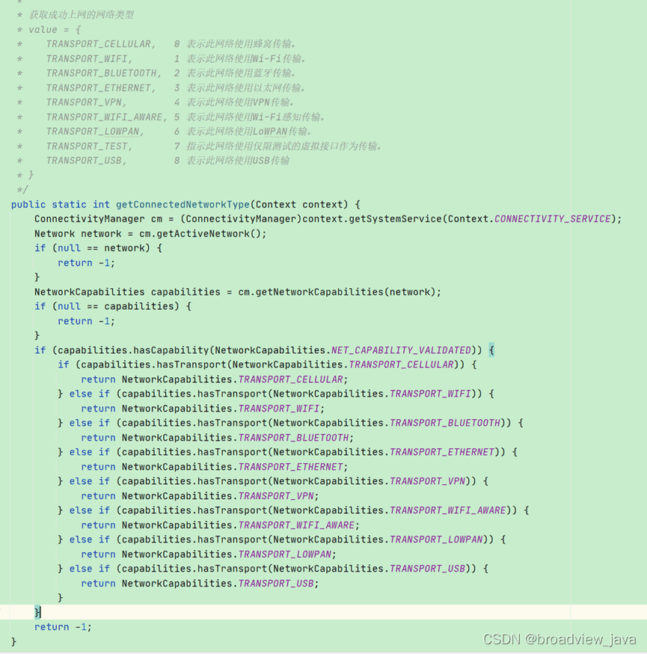The image size is (647, 654).
Task: Click the comment text 获取成功上网的网络类型
Action: [82, 15]
